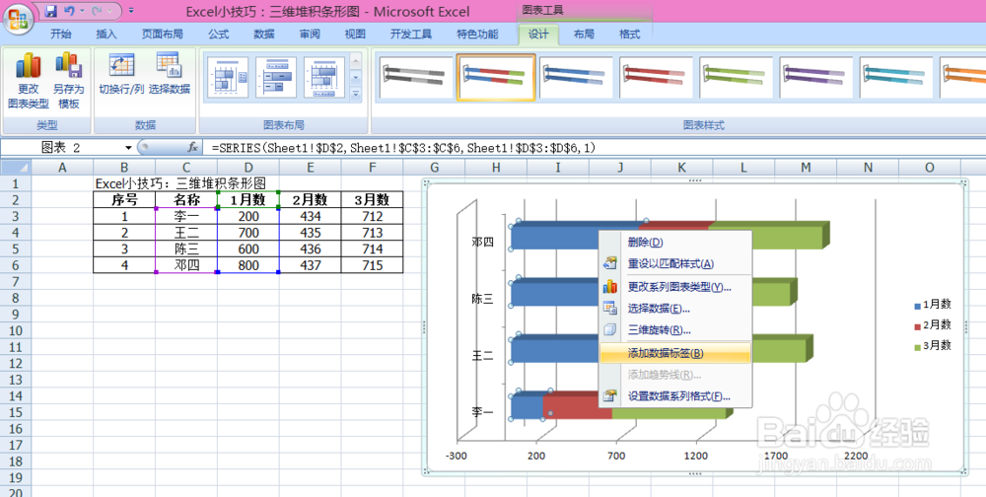
Task: Open the 页面布局 ribbon tab
Action: click(x=163, y=34)
